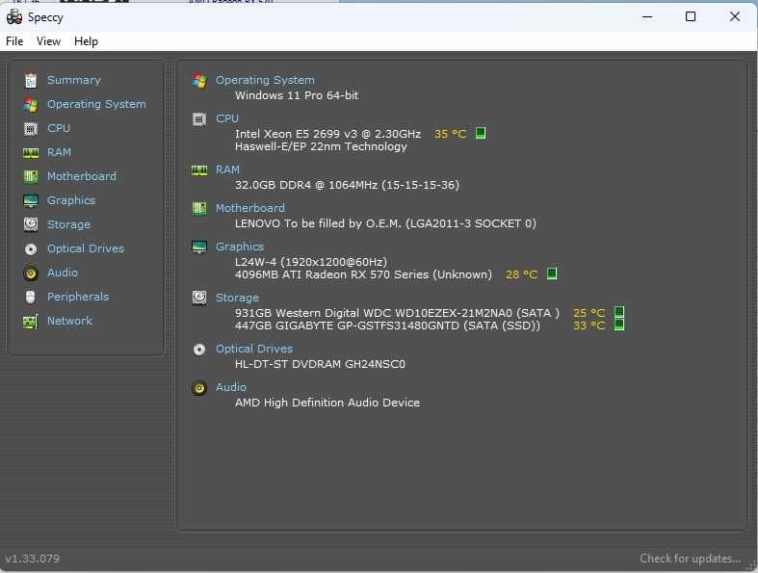Screen dimensions: 758x573
Task: Click the text Windows 11 Pro 64-bit
Action: 297,95
